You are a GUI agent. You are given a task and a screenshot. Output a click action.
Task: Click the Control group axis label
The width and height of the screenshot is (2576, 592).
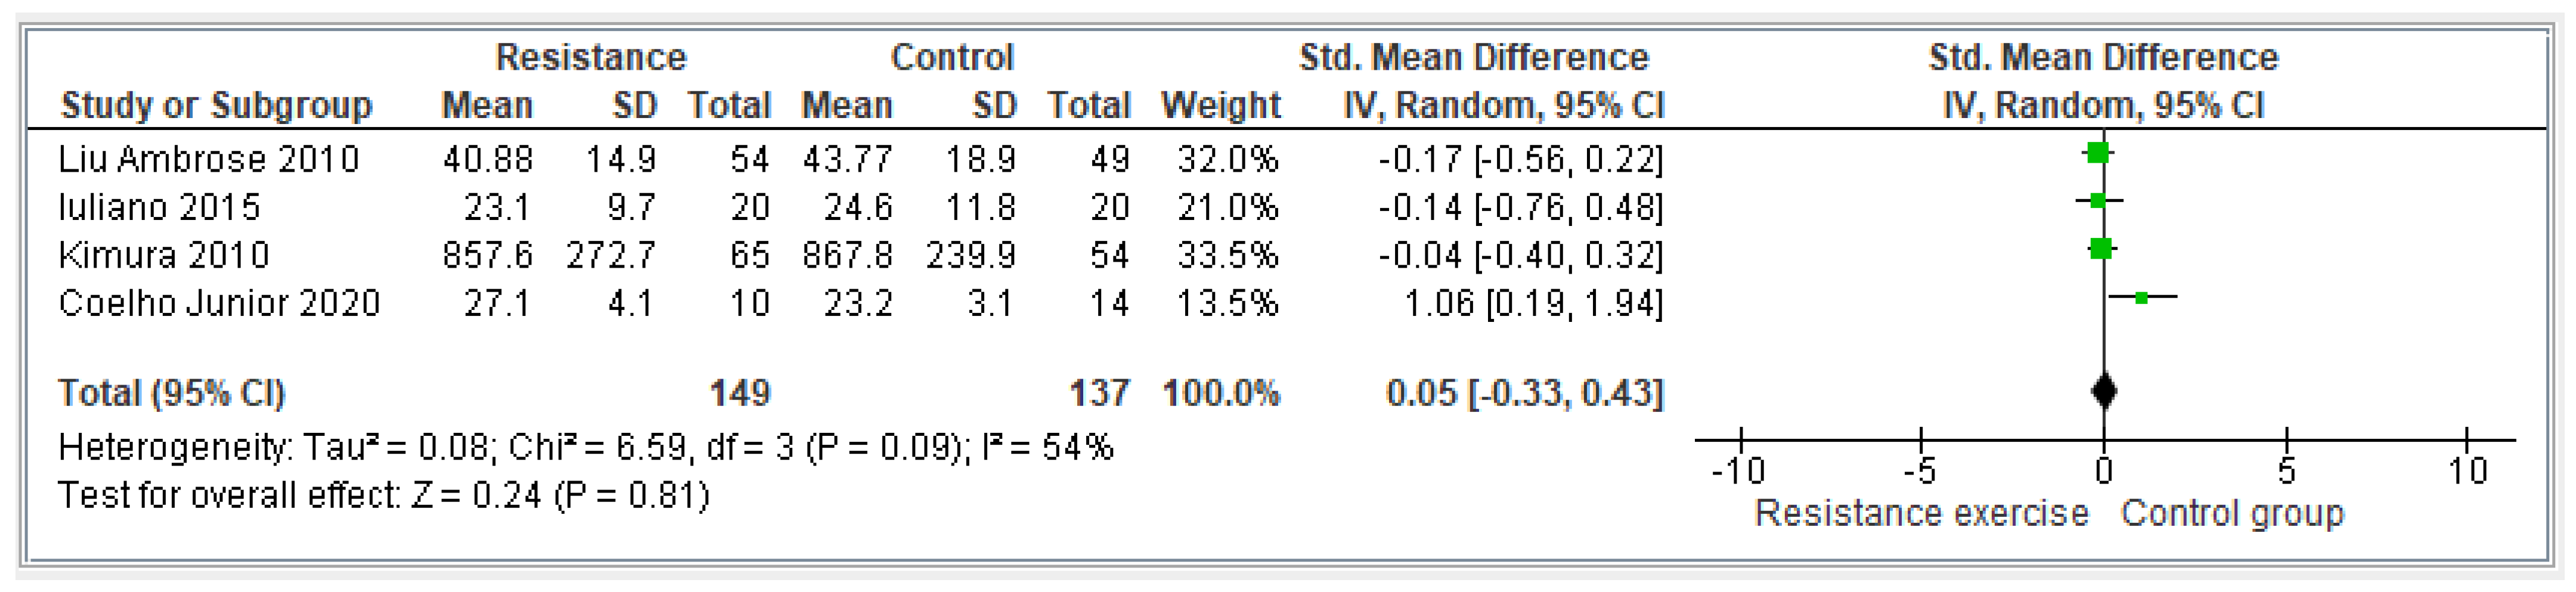pos(2232,513)
